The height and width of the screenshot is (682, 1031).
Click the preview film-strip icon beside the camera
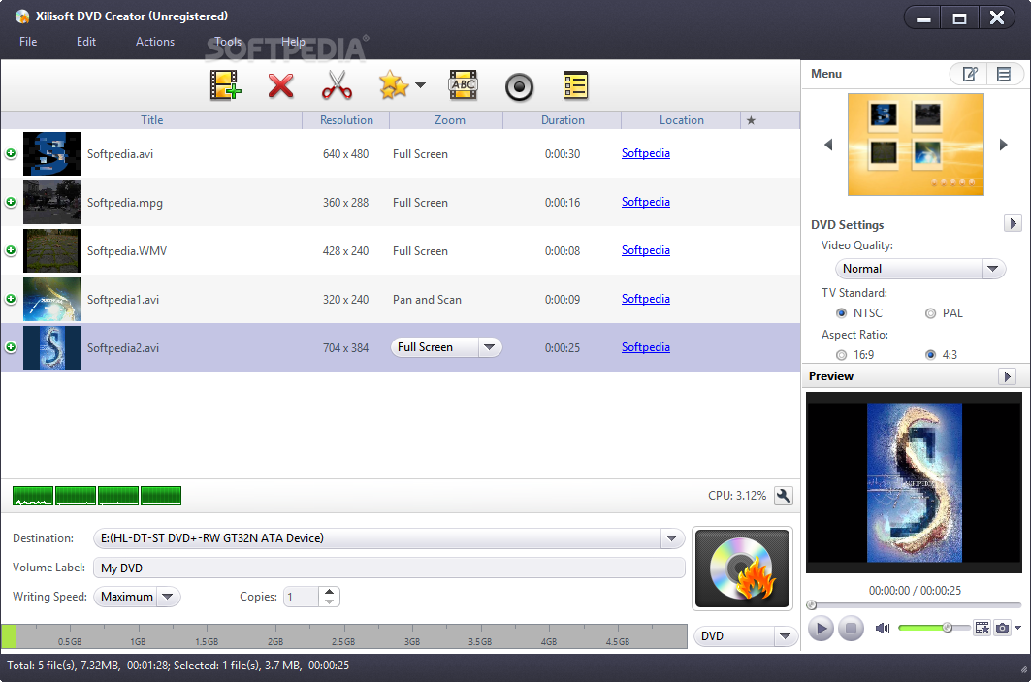[982, 628]
